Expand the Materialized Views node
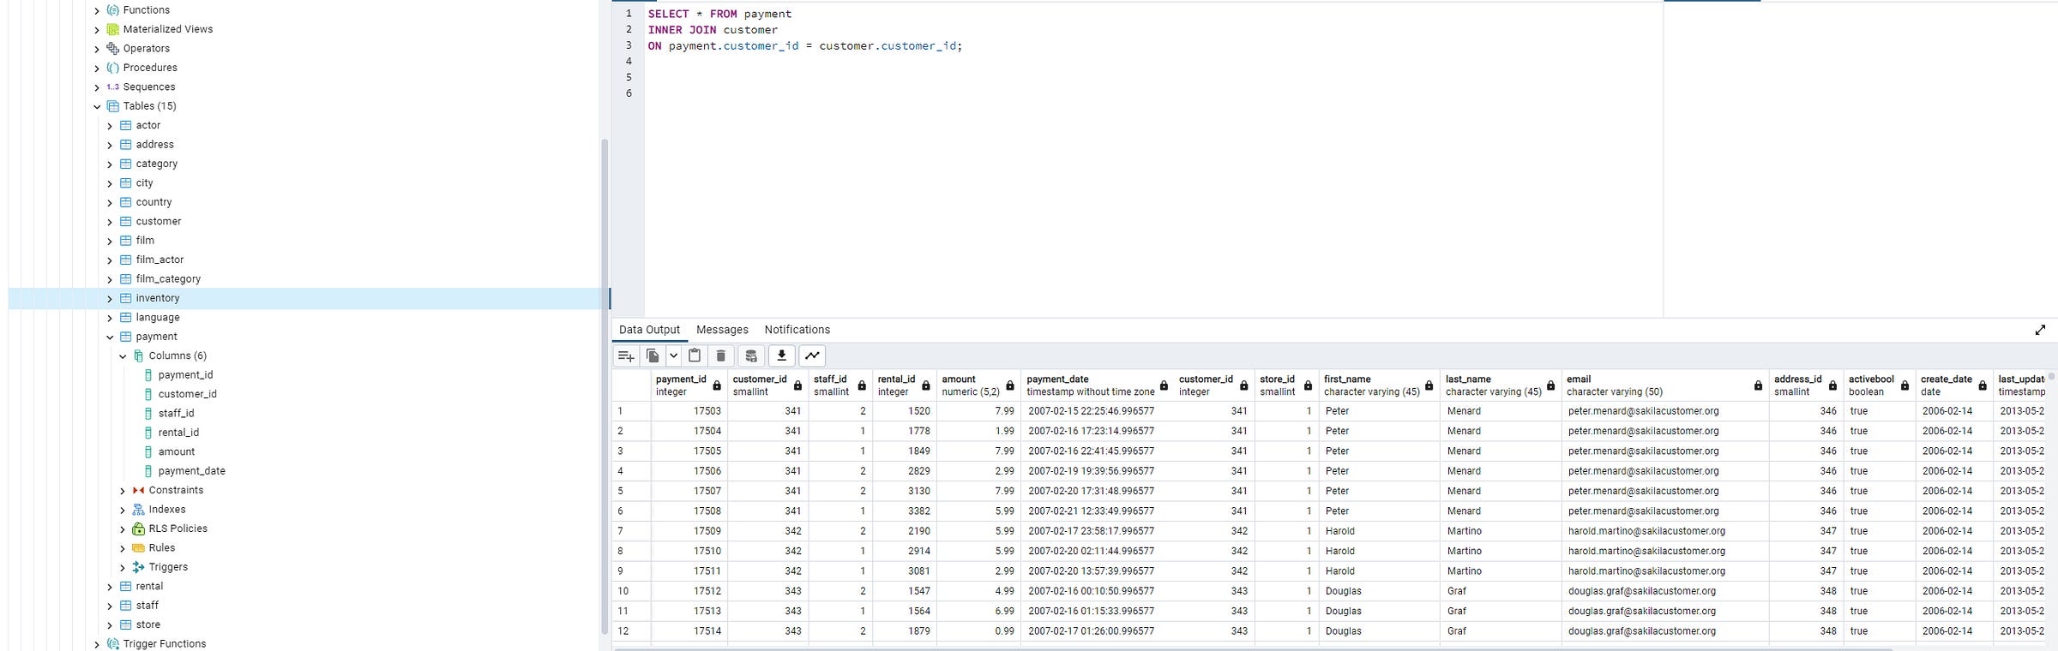The width and height of the screenshot is (2058, 651). tap(97, 29)
